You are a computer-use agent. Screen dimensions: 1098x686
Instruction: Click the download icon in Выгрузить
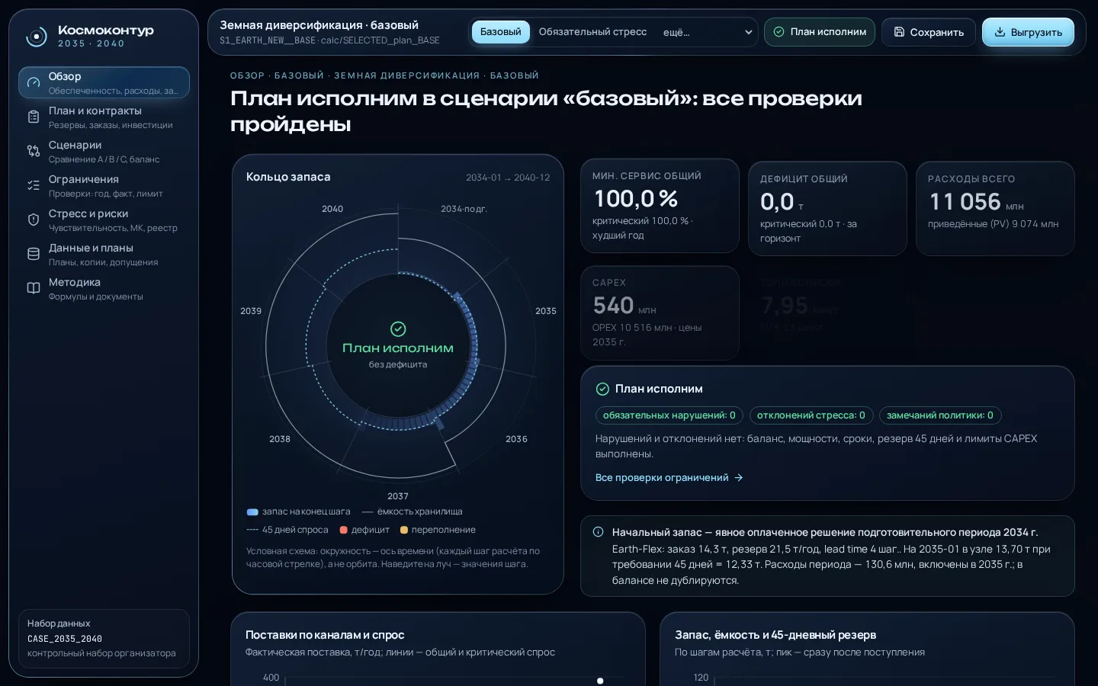pyautogui.click(x=1000, y=32)
